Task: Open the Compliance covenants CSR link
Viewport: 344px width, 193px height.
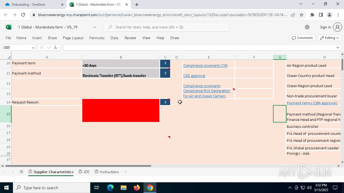Action: (205, 65)
